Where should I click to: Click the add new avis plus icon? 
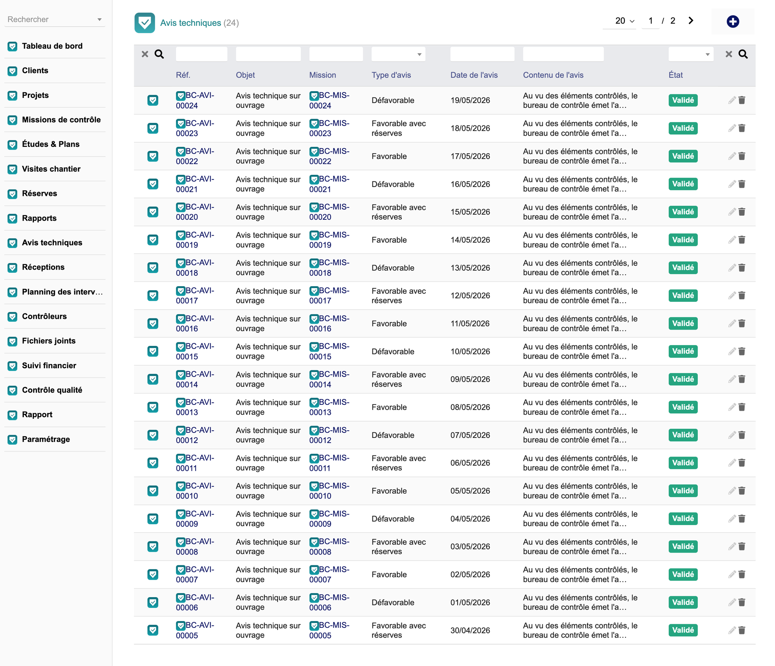732,21
